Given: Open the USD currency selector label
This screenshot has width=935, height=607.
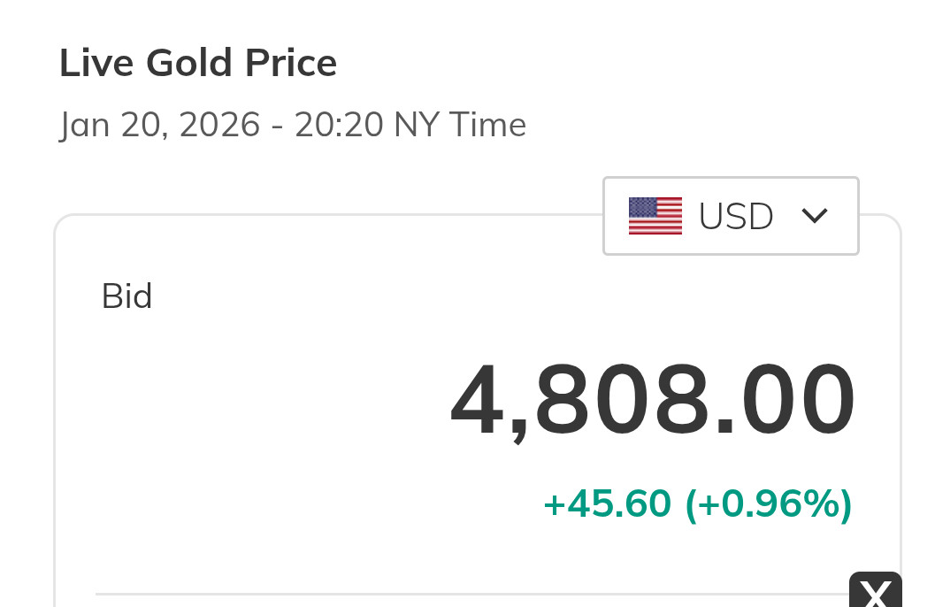Looking at the screenshot, I should pyautogui.click(x=736, y=217).
